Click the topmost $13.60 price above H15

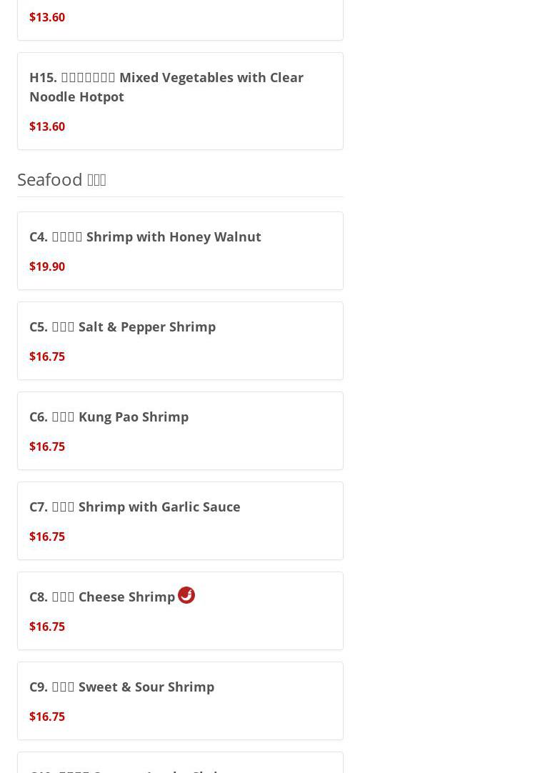(x=47, y=17)
